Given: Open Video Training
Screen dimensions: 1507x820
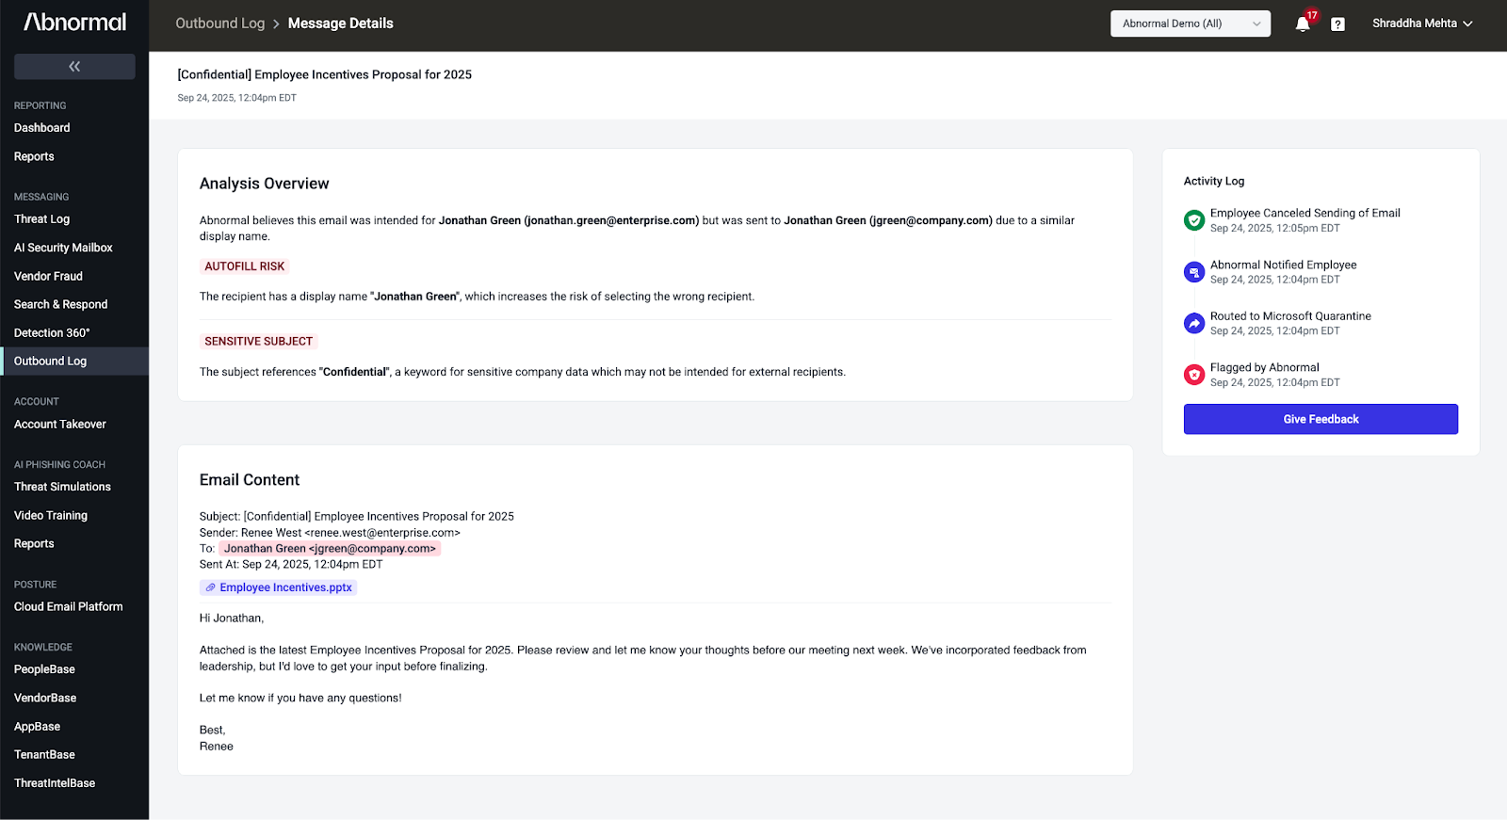Looking at the screenshot, I should pyautogui.click(x=51, y=515).
